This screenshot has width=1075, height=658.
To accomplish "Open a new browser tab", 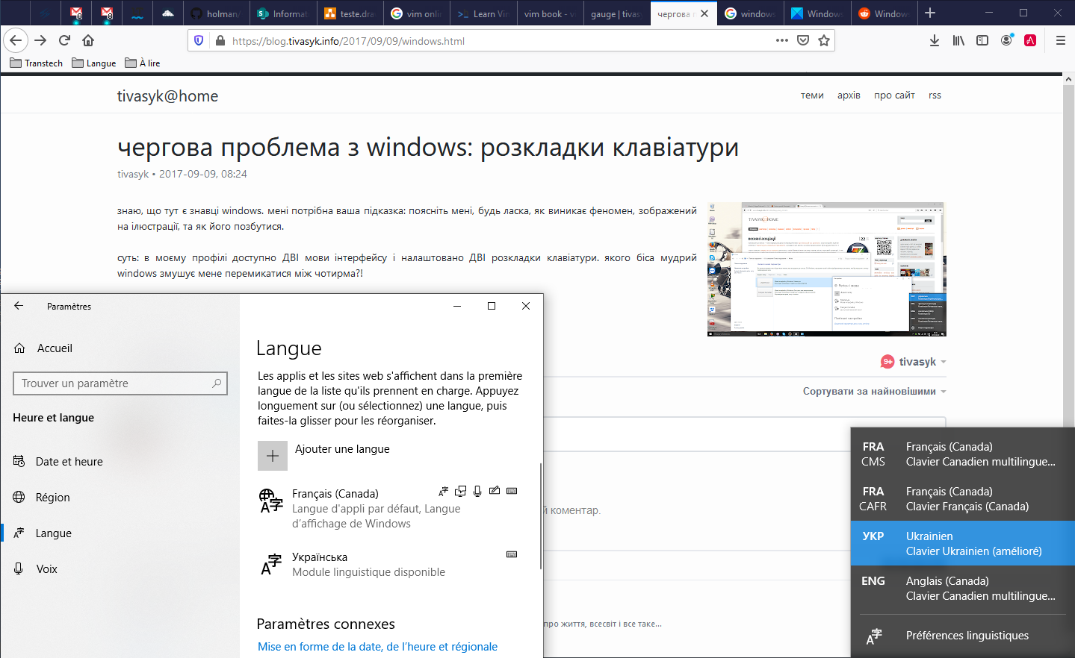I will pyautogui.click(x=930, y=13).
